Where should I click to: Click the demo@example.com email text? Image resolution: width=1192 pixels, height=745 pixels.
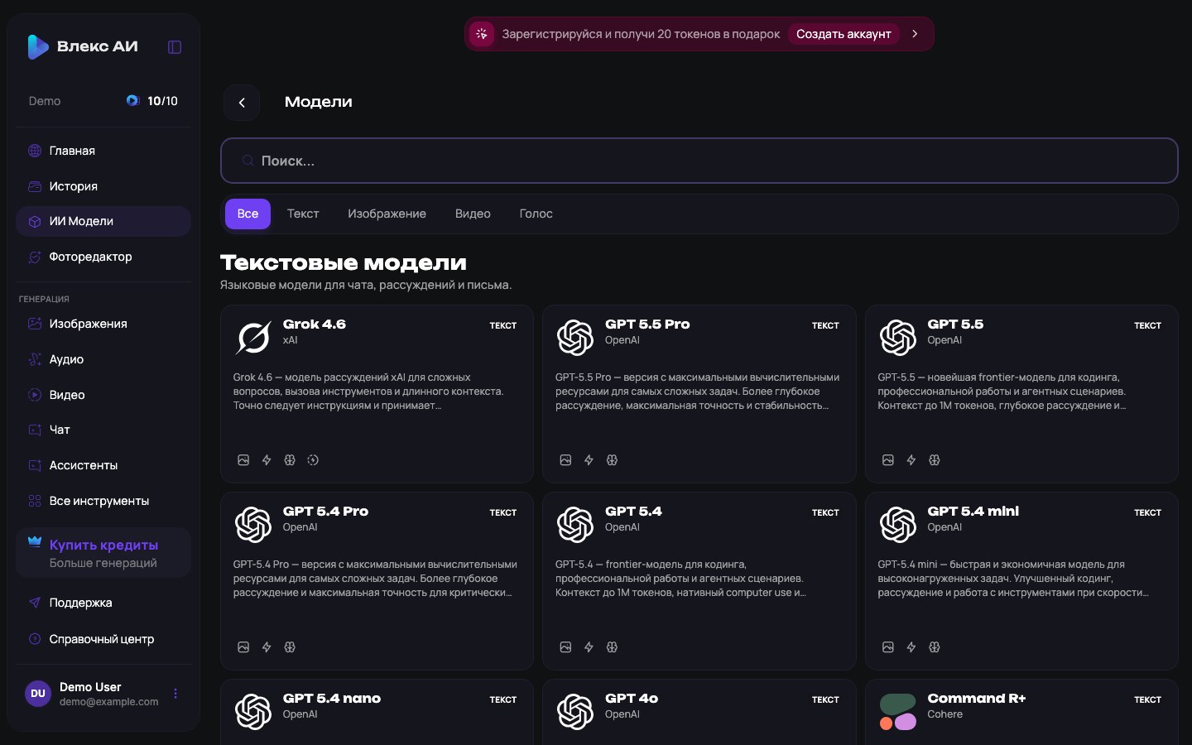point(109,702)
